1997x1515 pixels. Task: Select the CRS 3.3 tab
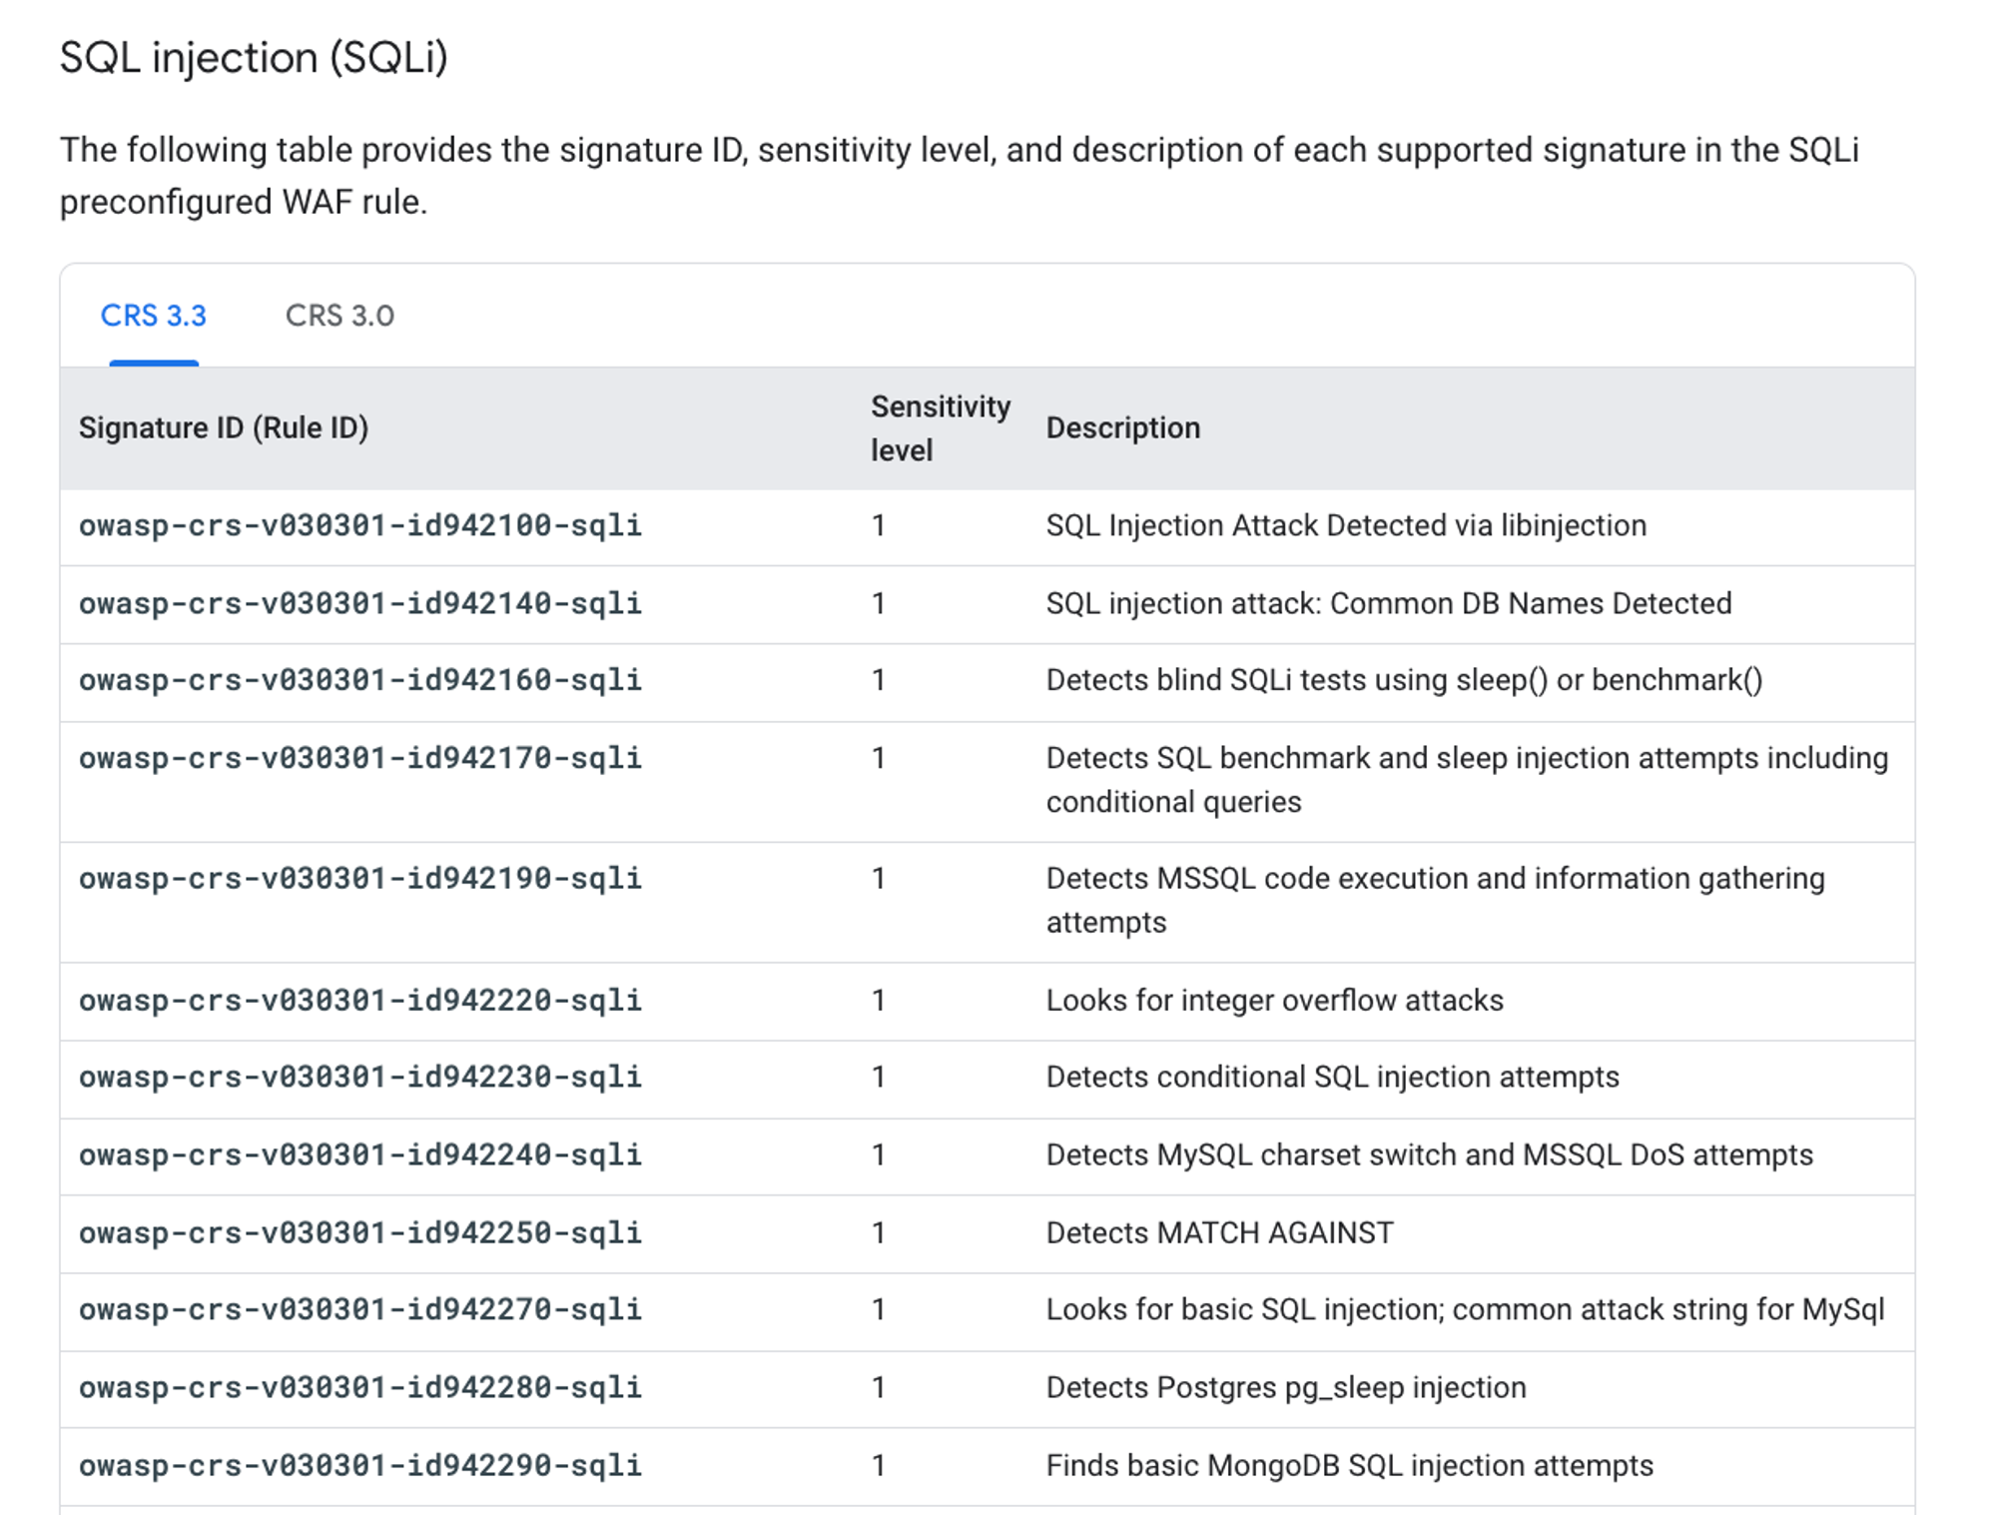(x=154, y=316)
